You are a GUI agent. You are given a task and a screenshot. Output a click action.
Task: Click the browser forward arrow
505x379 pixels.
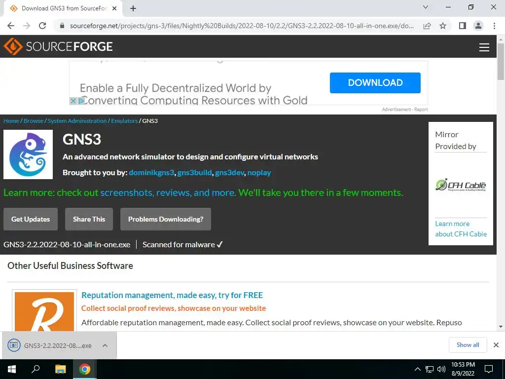coord(27,26)
